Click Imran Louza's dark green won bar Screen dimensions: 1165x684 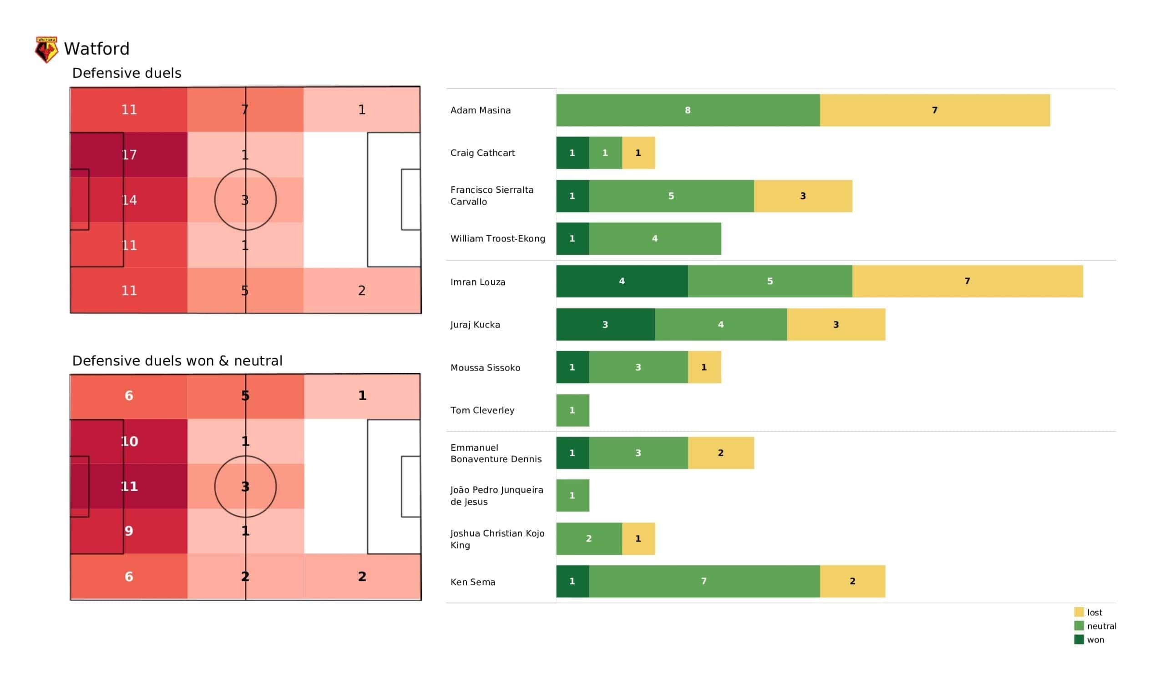click(622, 282)
